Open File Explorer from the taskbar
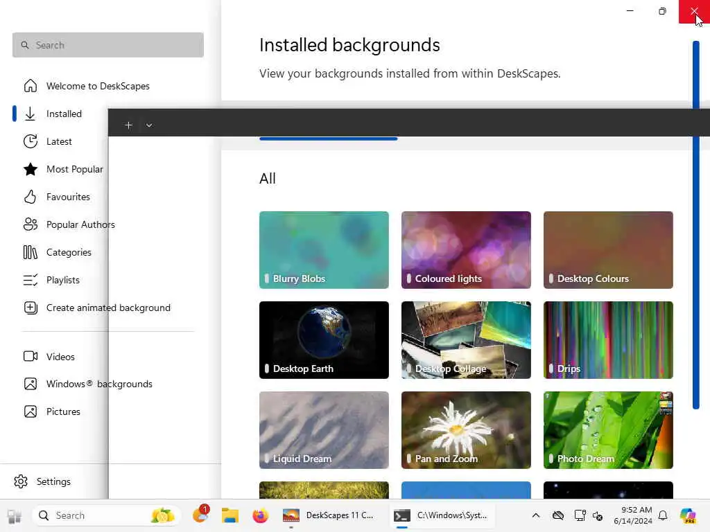This screenshot has width=710, height=532. click(230, 515)
